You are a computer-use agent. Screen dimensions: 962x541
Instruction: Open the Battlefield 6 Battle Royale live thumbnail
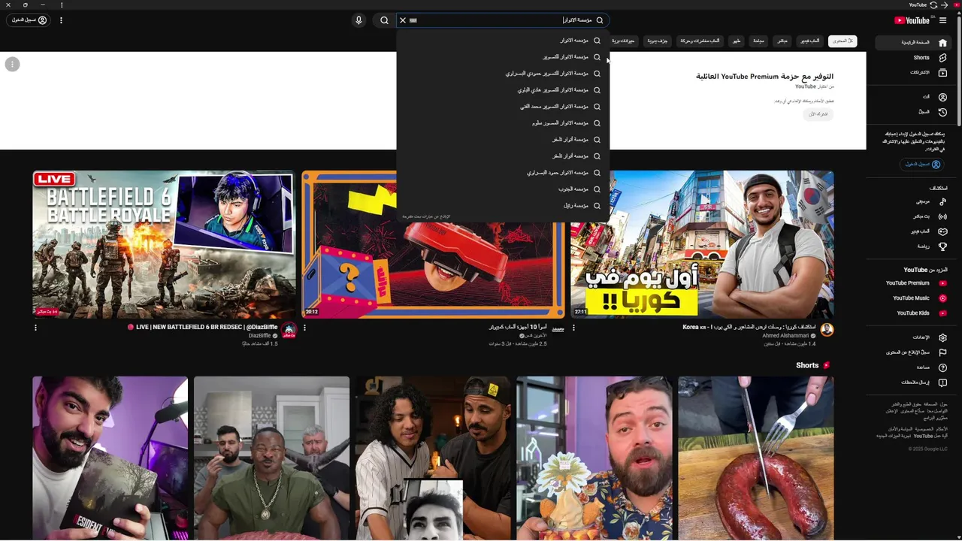(x=164, y=244)
